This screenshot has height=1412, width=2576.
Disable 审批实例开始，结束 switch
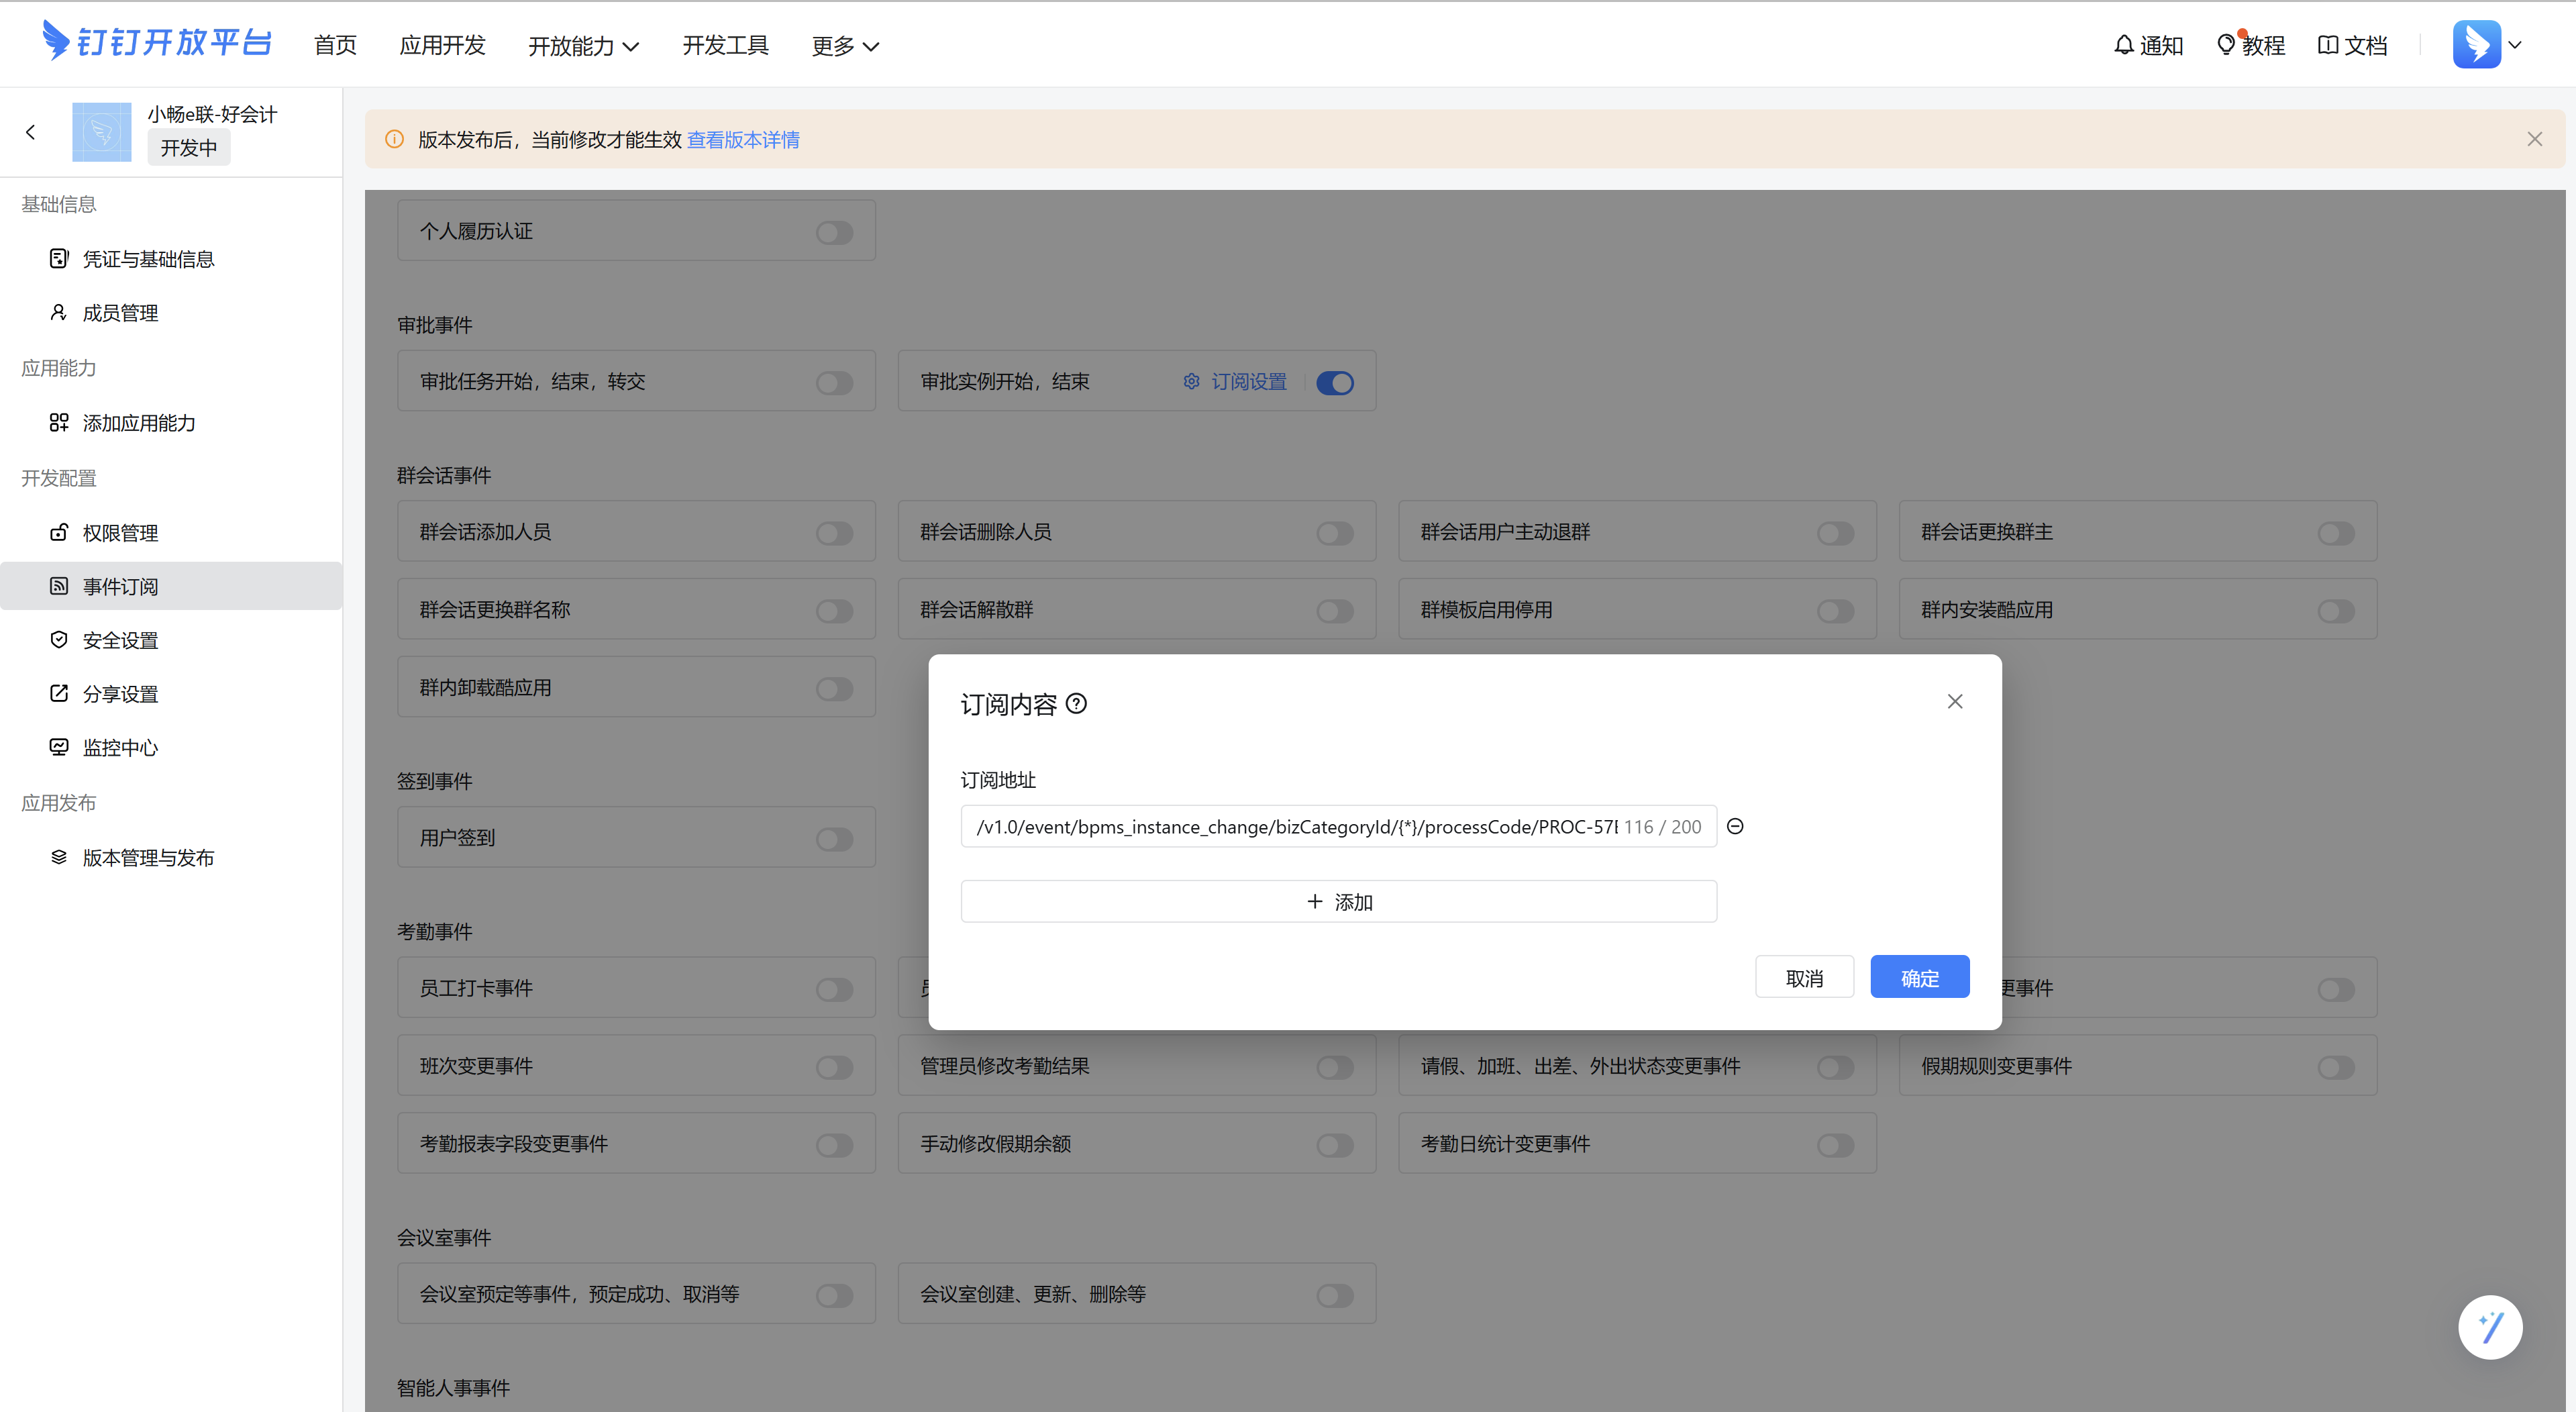tap(1334, 383)
